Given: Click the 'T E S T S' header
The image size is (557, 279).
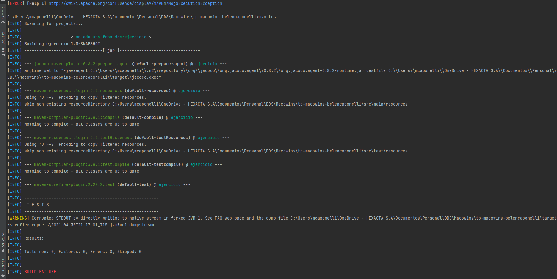Looking at the screenshot, I should (x=38, y=205).
